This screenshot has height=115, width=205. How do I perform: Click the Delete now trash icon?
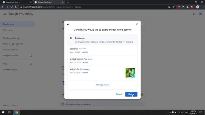(71, 38)
